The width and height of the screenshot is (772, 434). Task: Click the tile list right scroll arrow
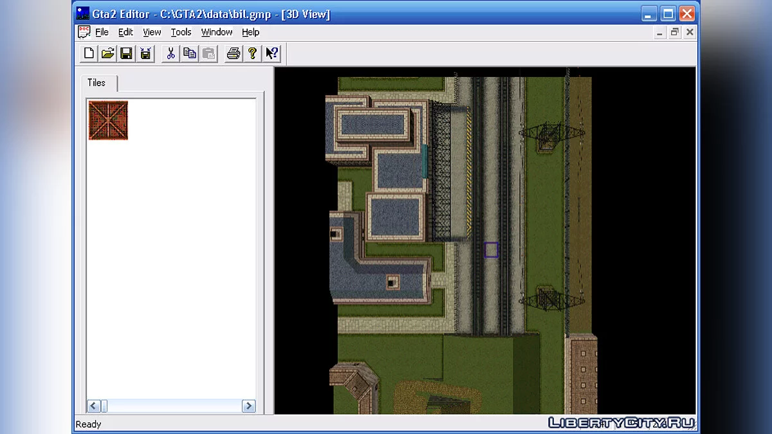[248, 406]
